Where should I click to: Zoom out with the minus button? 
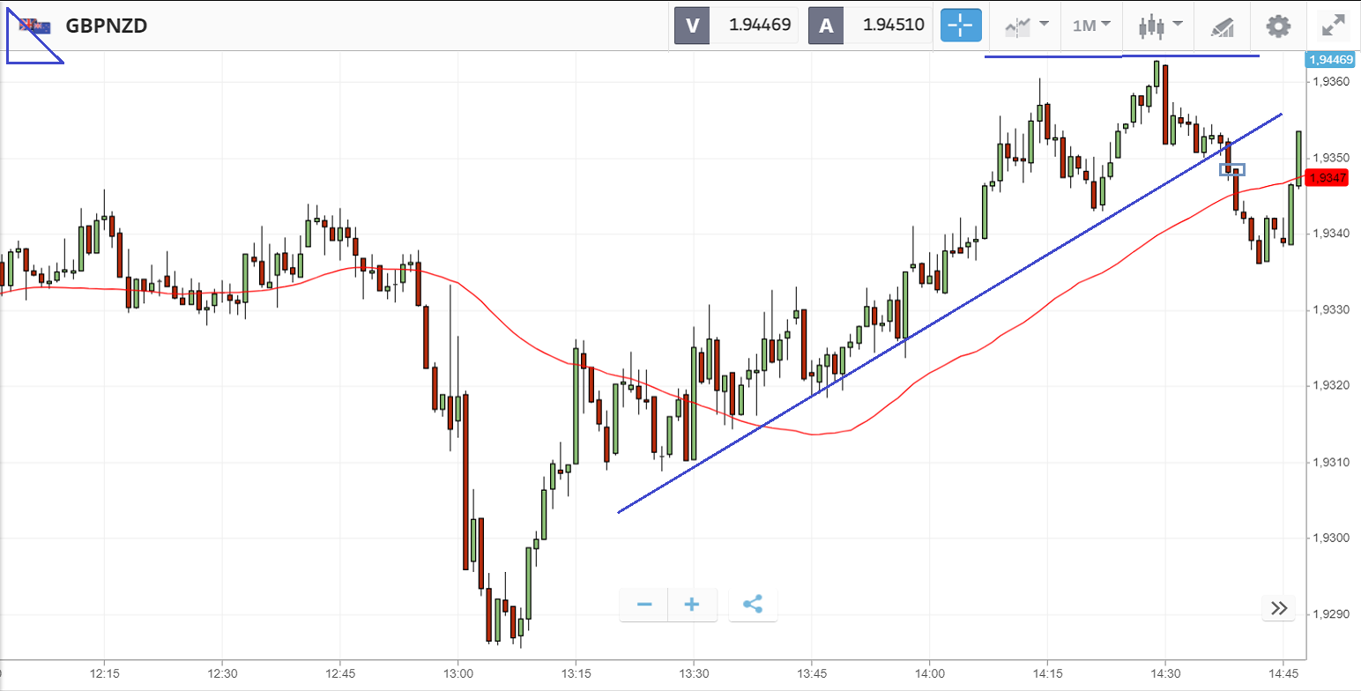click(644, 605)
